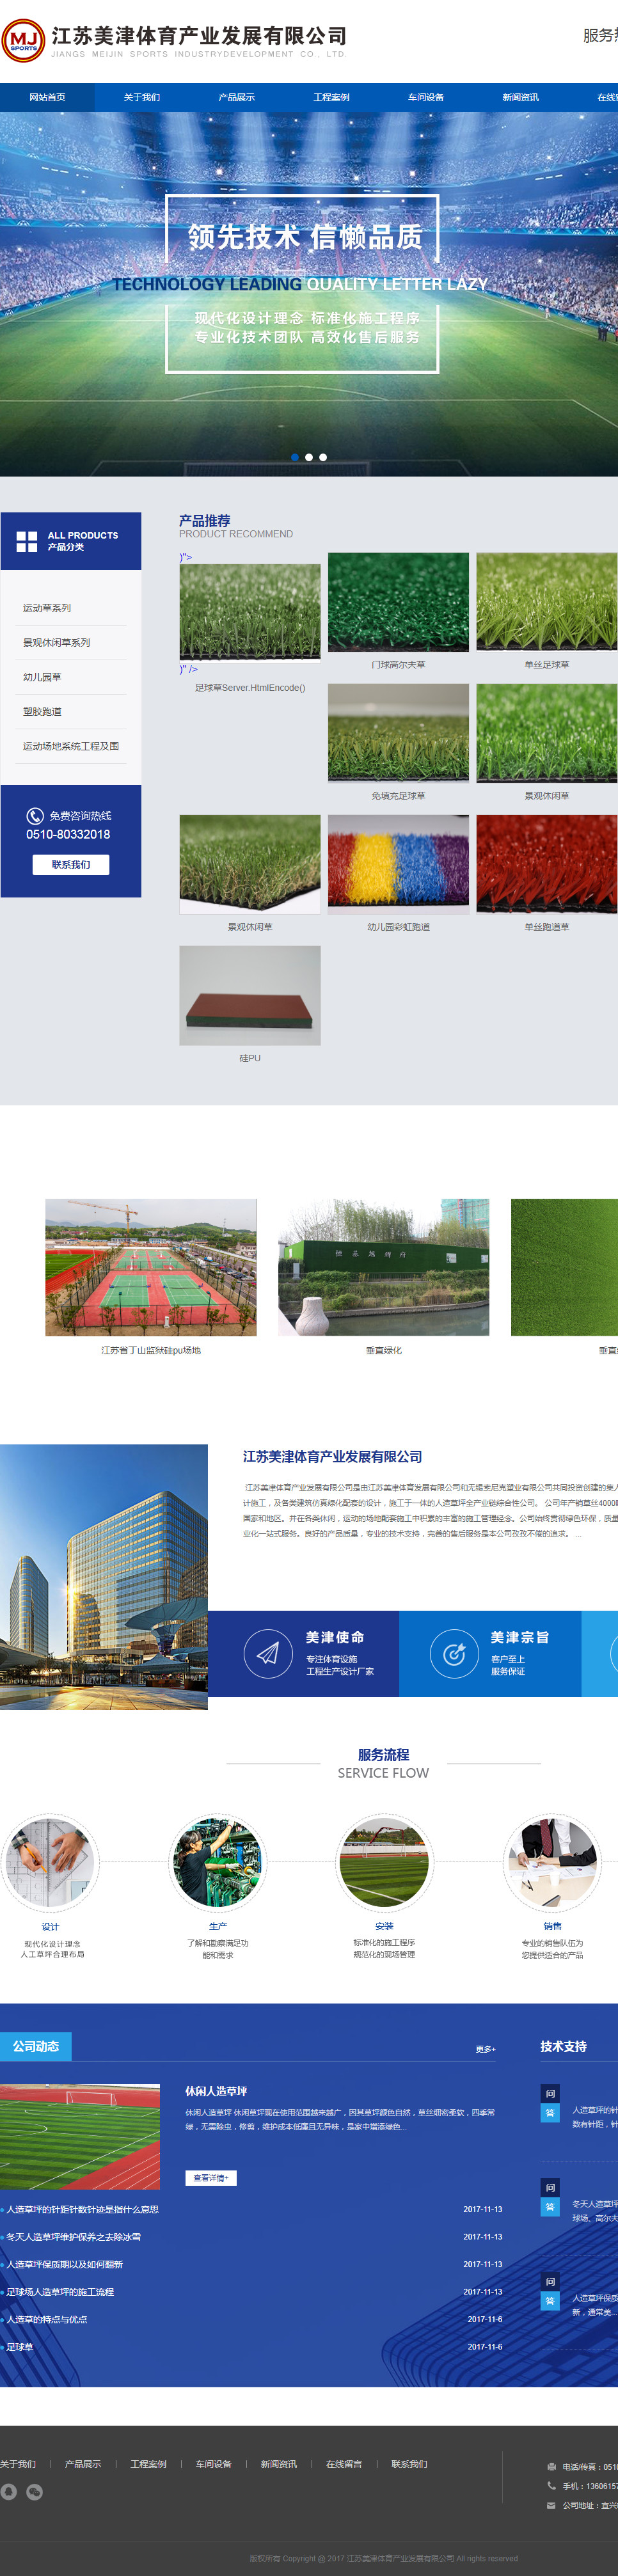This screenshot has height=2576, width=618.
Task: Open news 人造草坪保质期以及如何翻新
Action: pyautogui.click(x=65, y=2264)
